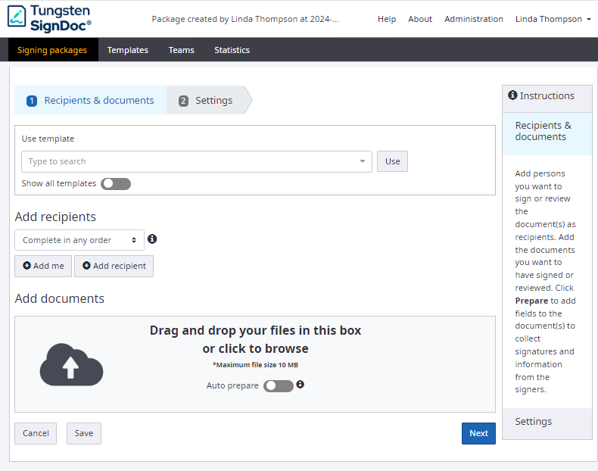Click the Use template button
The height and width of the screenshot is (471, 598).
click(x=392, y=161)
